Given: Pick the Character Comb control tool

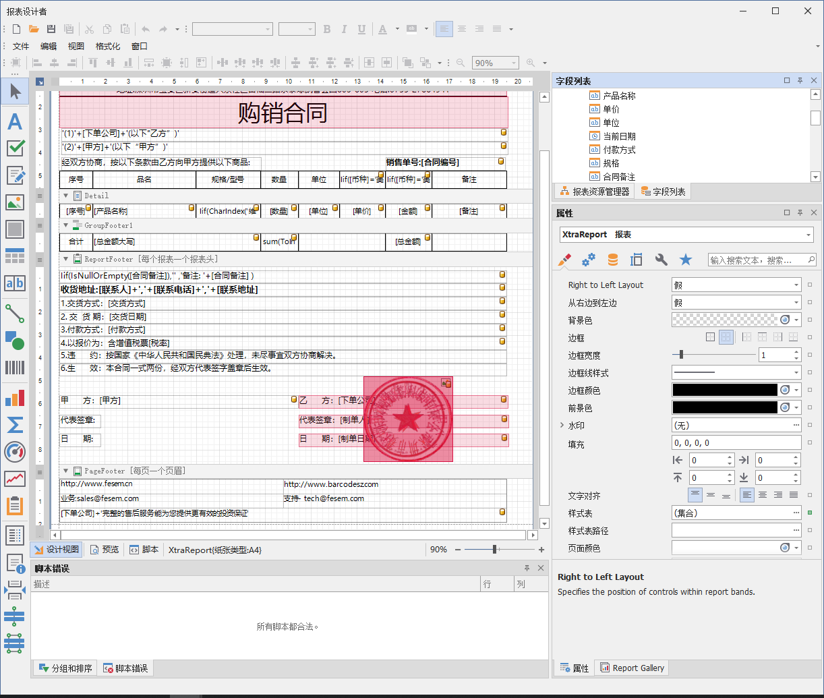Looking at the screenshot, I should (14, 283).
